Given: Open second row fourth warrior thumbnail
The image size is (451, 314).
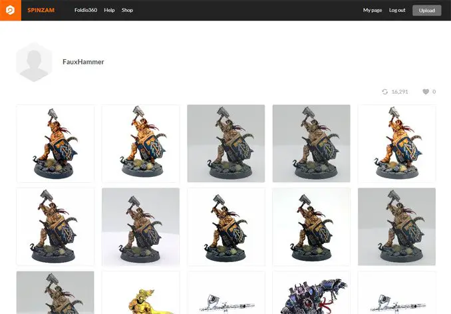Looking at the screenshot, I should coord(311,227).
